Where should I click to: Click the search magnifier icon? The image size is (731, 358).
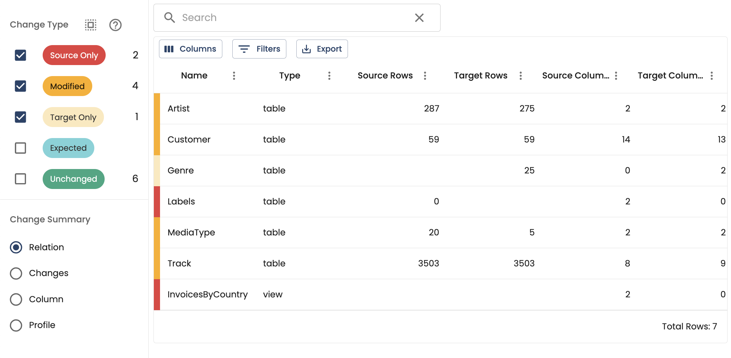pyautogui.click(x=170, y=18)
